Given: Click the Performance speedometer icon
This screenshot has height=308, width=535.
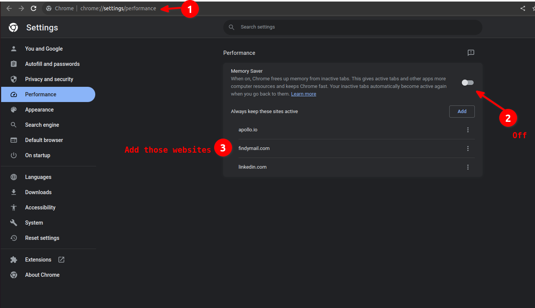Looking at the screenshot, I should (14, 94).
